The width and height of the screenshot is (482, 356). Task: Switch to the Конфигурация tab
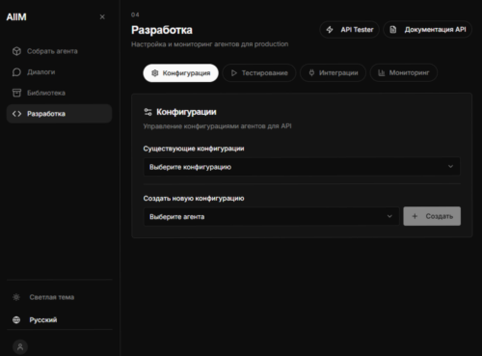click(x=180, y=73)
